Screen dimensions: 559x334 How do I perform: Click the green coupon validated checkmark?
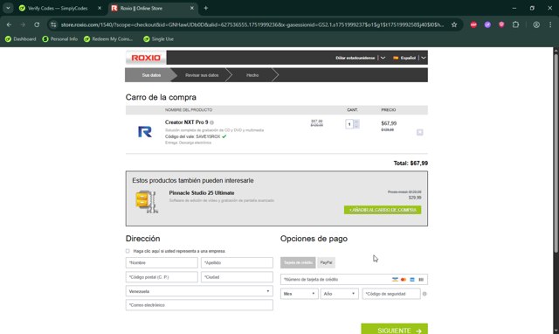pos(224,136)
